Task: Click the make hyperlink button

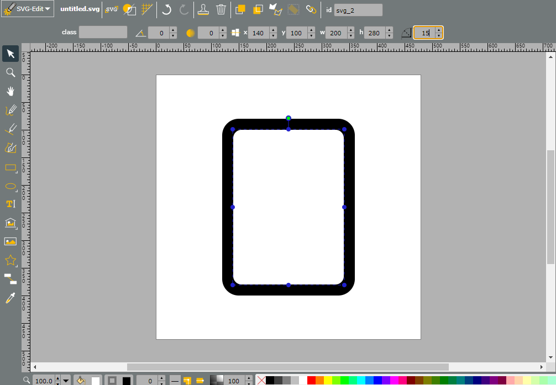Action: pyautogui.click(x=311, y=9)
